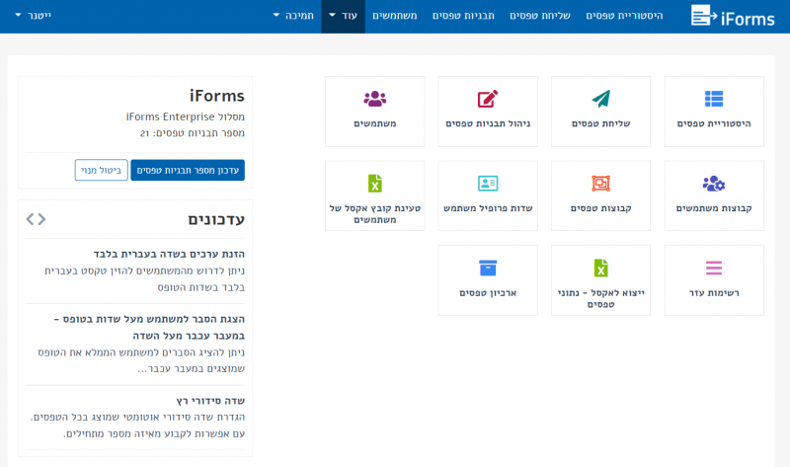Expand the עוד dropdown menu

pos(343,16)
